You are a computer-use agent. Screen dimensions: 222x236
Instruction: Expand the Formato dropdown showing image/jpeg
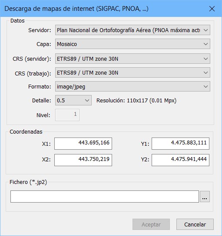point(133,86)
